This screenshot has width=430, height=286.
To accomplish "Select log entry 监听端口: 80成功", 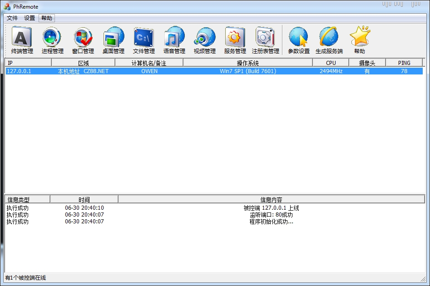I will (271, 215).
